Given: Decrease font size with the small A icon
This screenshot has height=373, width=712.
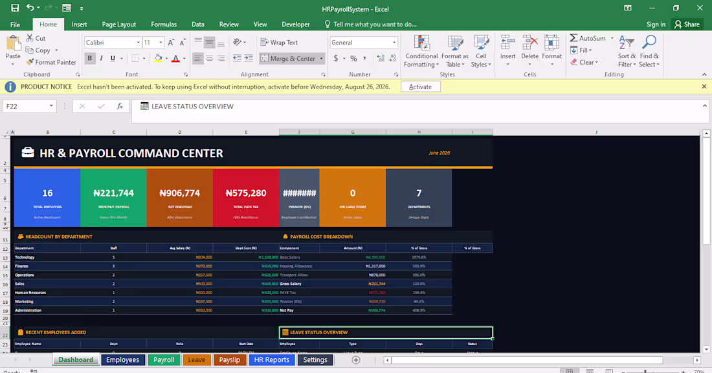Looking at the screenshot, I should [182, 42].
